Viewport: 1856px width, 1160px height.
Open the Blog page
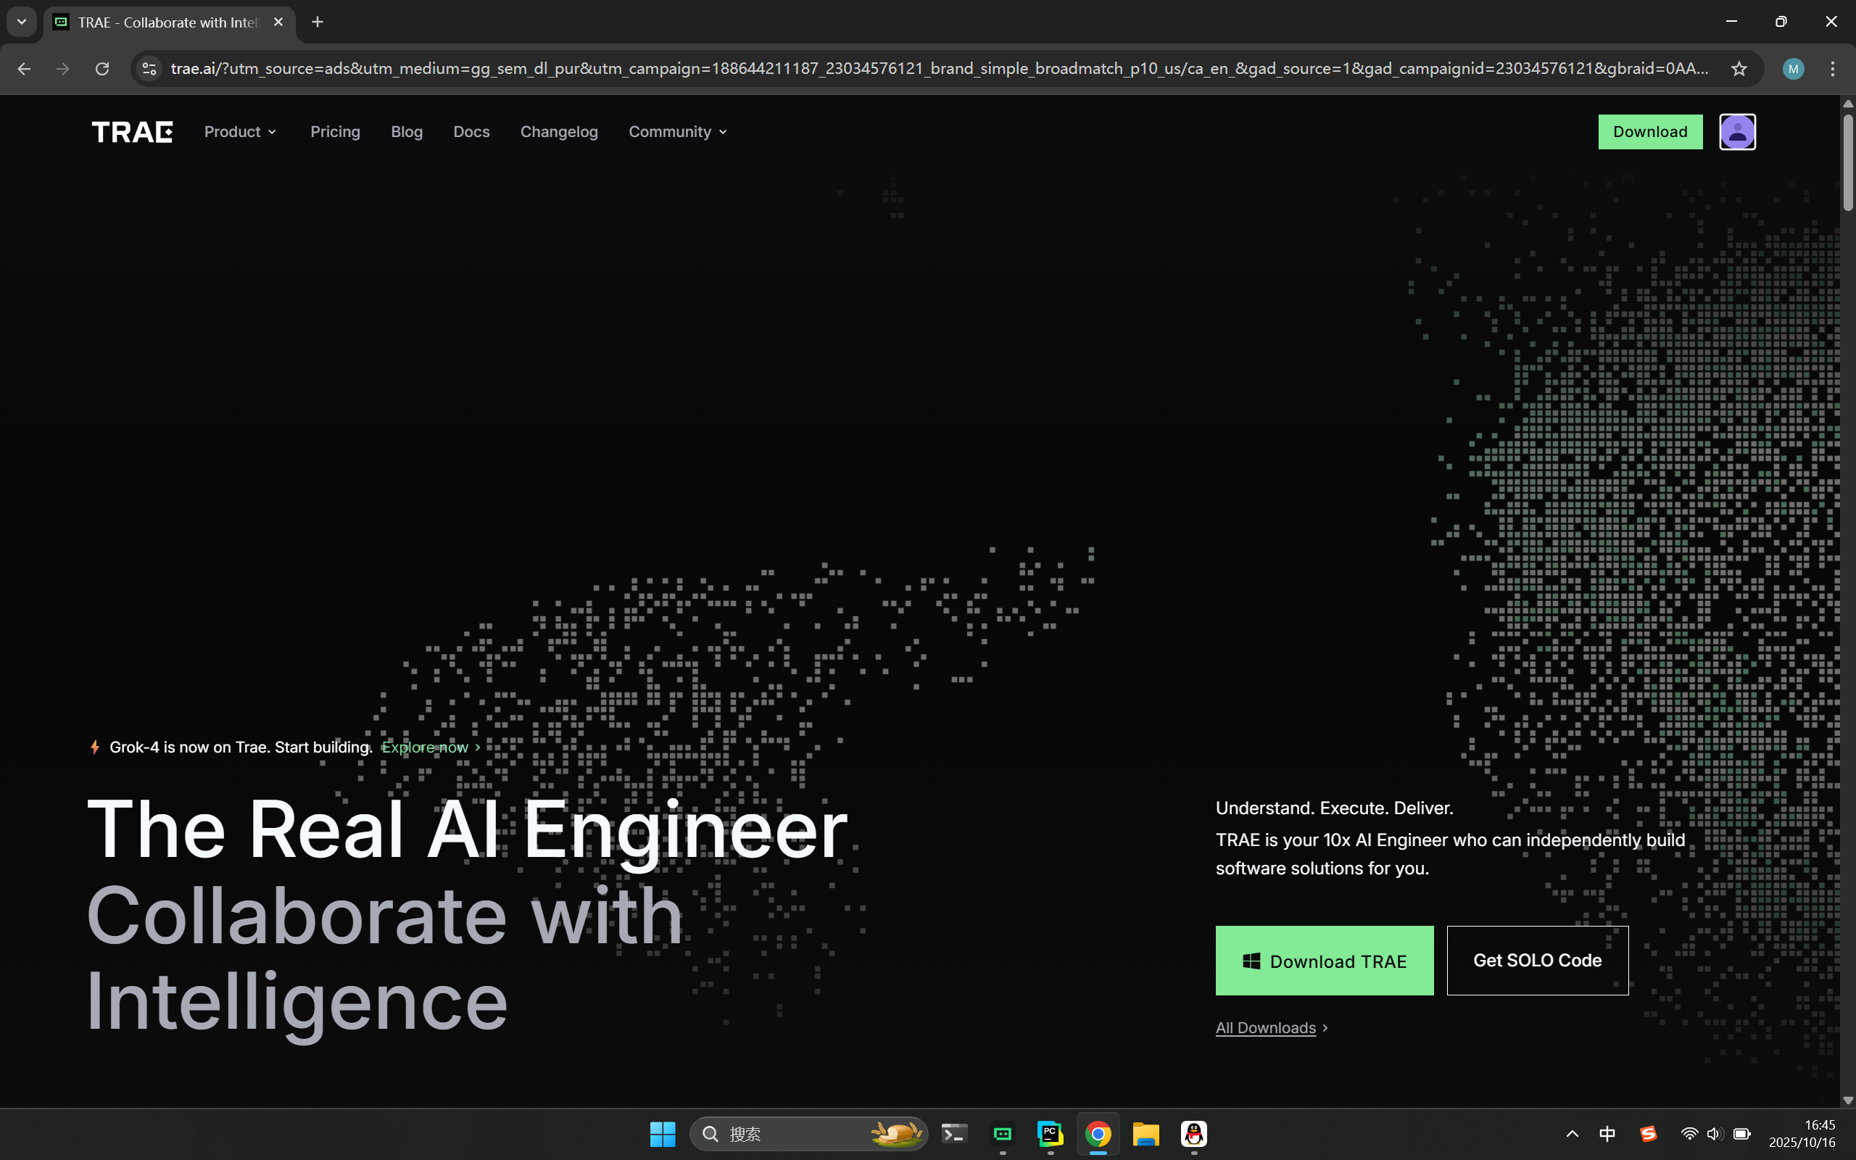[407, 132]
